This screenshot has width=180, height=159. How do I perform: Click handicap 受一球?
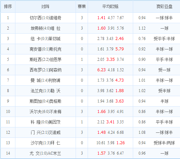coord(164,70)
